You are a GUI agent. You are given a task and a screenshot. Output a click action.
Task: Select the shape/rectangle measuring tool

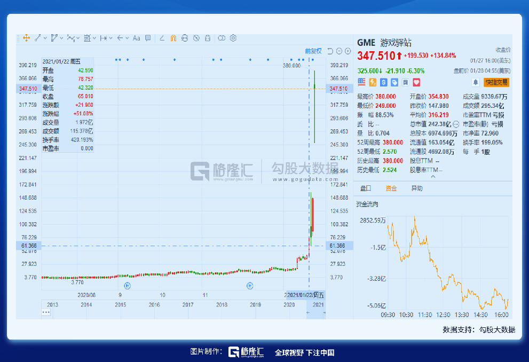coord(88,38)
